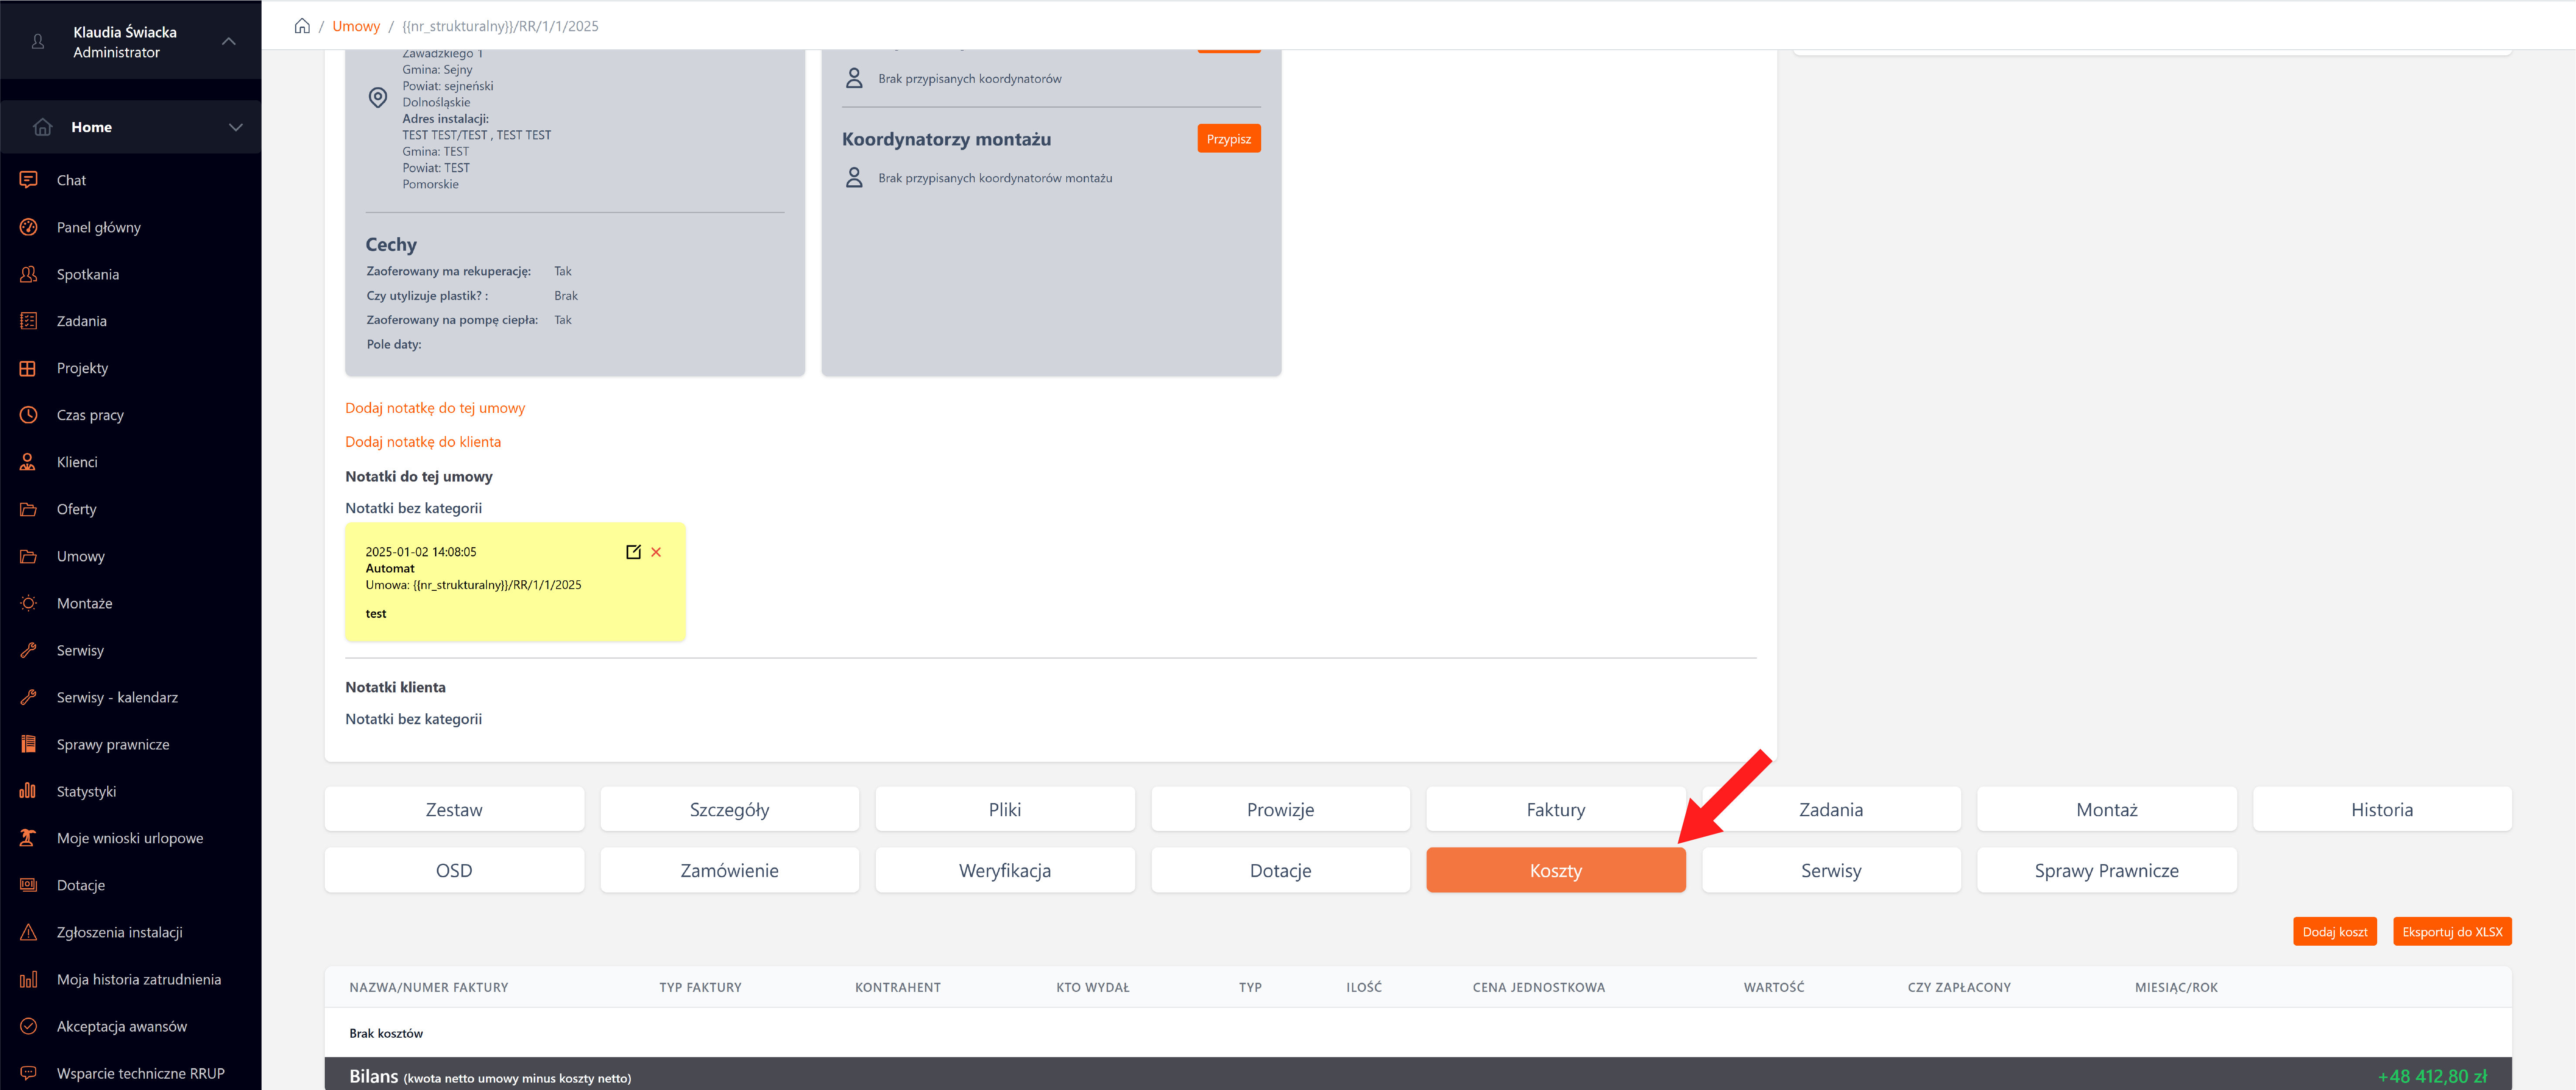The image size is (2576, 1090).
Task: Click Przypisz for Koordynatorzy montażu
Action: coord(1228,139)
